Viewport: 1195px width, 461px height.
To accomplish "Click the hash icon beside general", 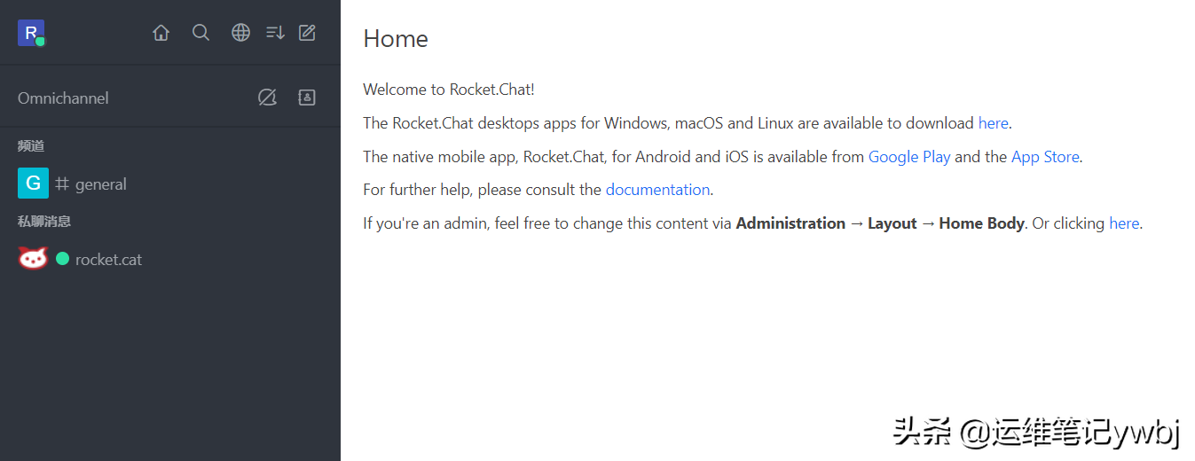I will point(62,184).
